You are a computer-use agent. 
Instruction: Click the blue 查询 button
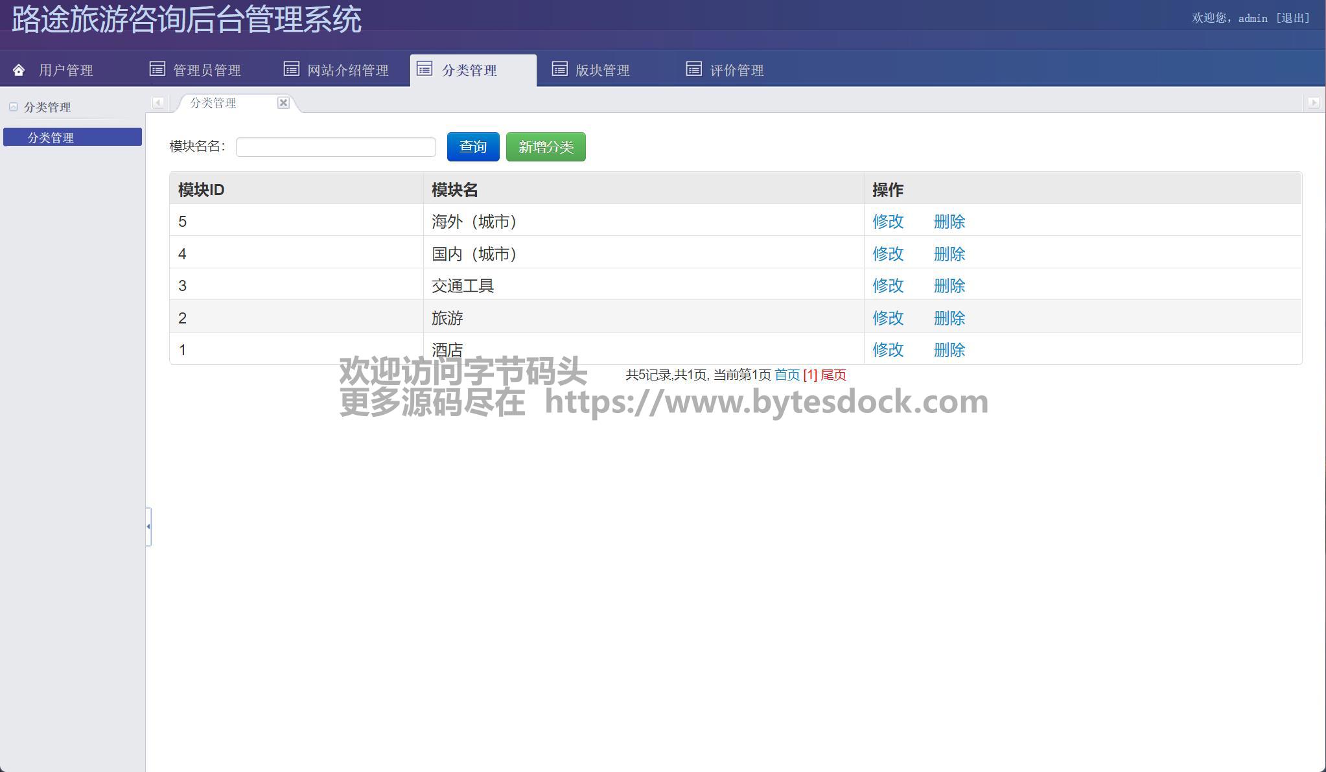click(473, 147)
